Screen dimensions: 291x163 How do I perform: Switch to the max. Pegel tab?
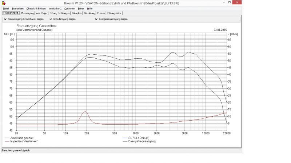(42, 13)
